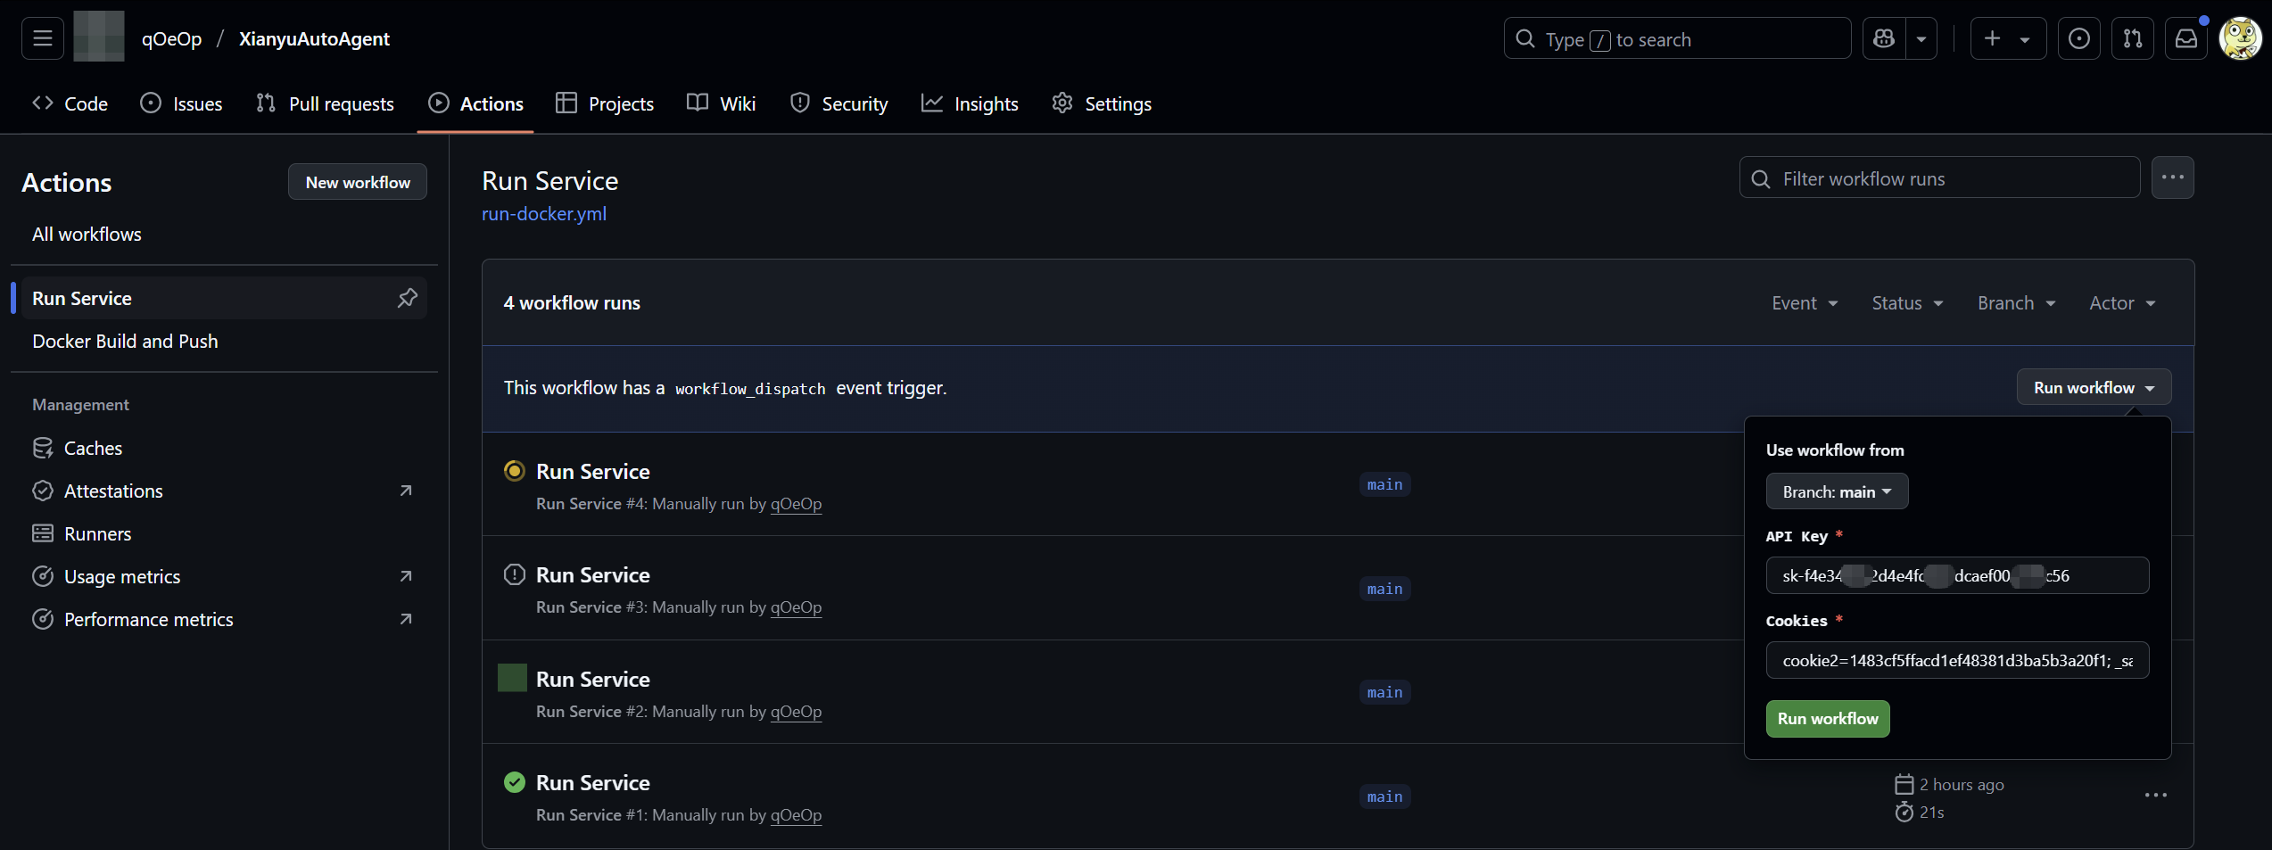Click main branch label on run #4

1384,484
